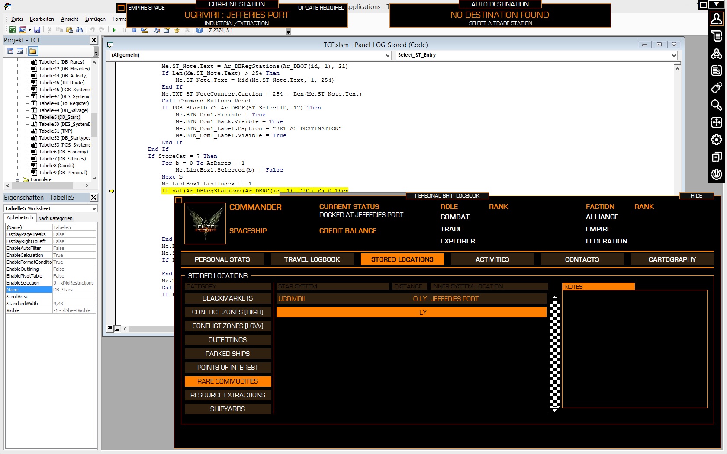Click the stacked documents sidebar icon
The image size is (727, 454).
(x=717, y=157)
